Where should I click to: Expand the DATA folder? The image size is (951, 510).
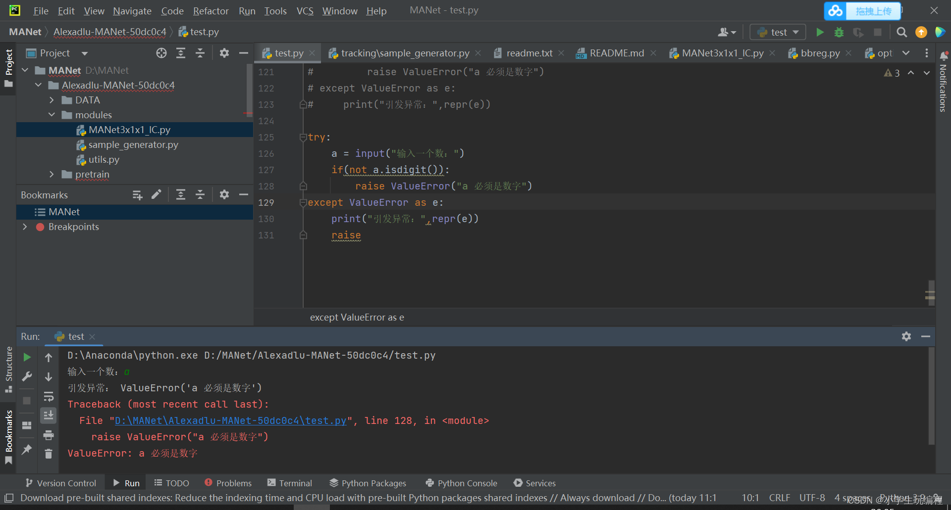(x=52, y=100)
